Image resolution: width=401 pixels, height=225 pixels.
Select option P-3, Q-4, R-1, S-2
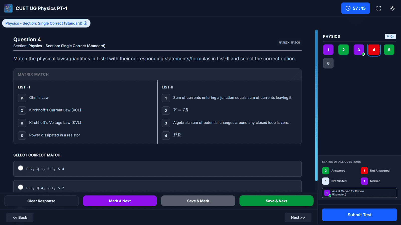[21, 187]
